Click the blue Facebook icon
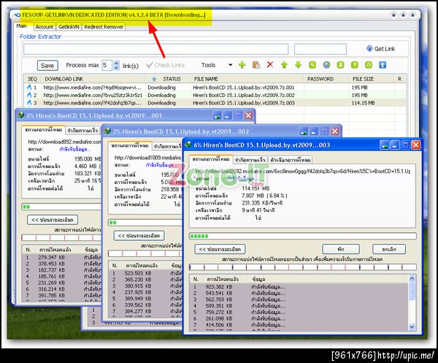The height and width of the screenshot is (363, 438). [x=383, y=65]
